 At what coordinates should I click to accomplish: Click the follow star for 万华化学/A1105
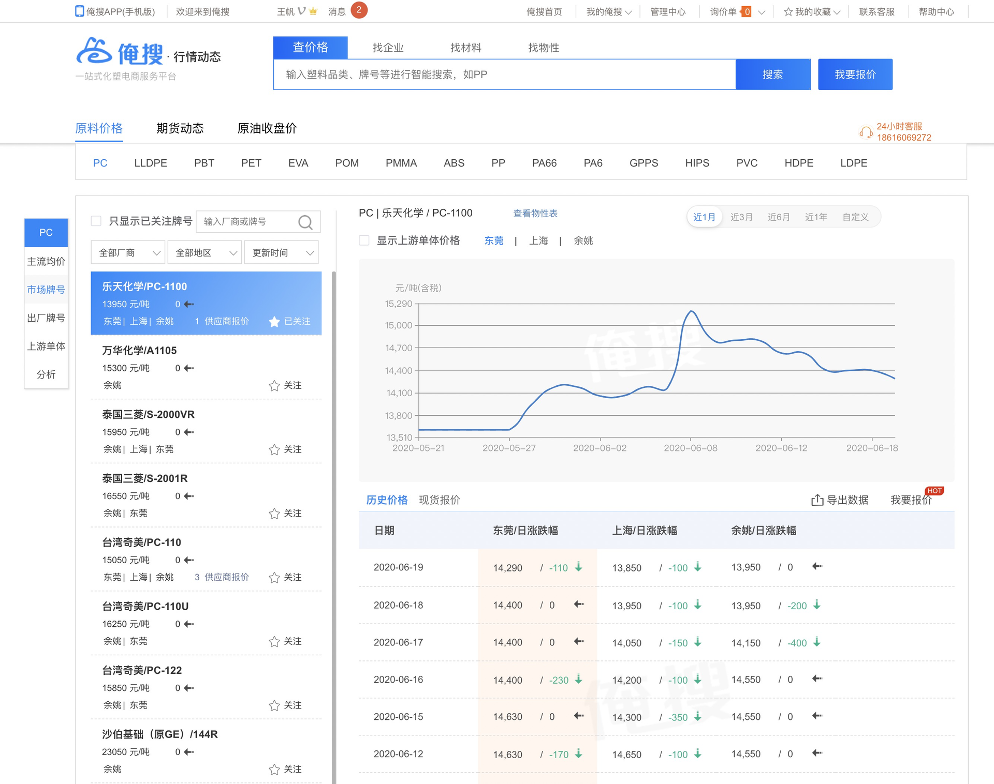click(x=274, y=386)
